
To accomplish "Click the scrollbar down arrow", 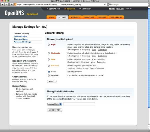I will (149, 129).
